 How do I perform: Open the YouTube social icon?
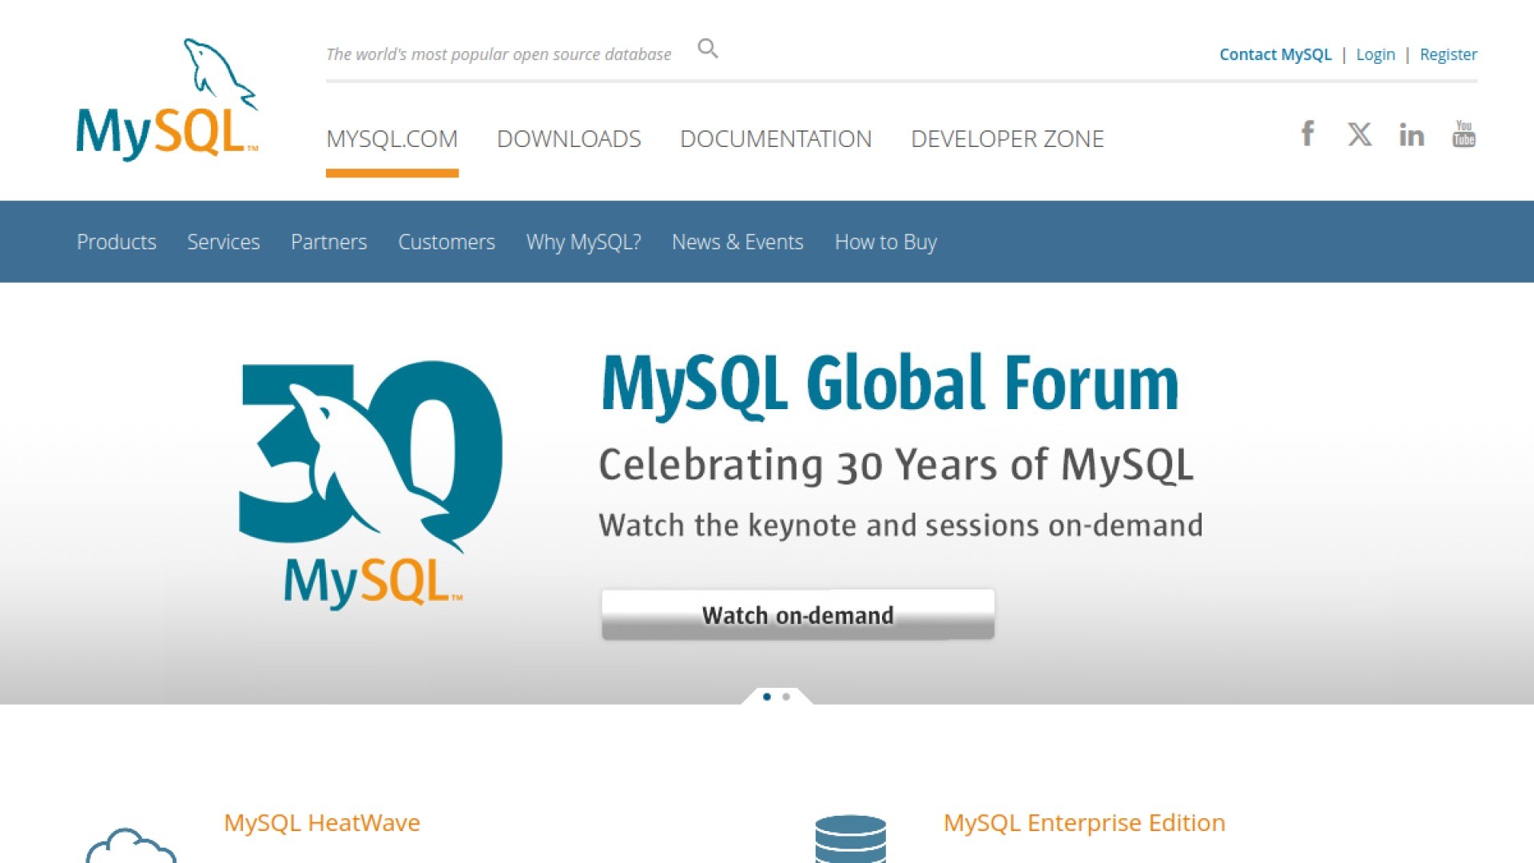point(1464,133)
